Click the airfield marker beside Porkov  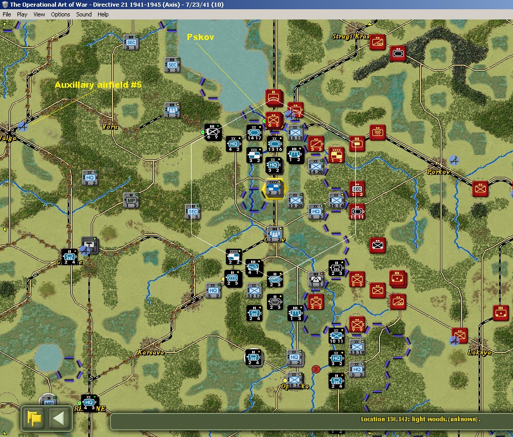454,160
